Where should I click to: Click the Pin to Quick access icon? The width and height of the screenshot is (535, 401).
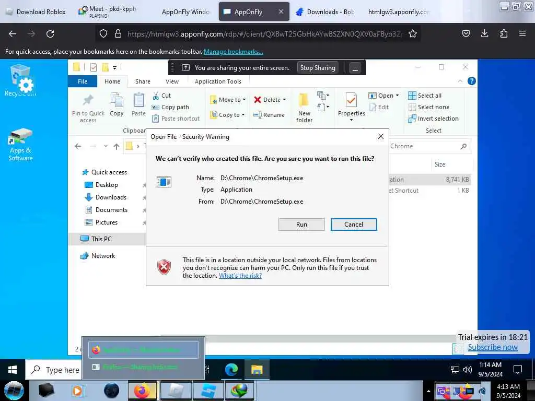88,100
